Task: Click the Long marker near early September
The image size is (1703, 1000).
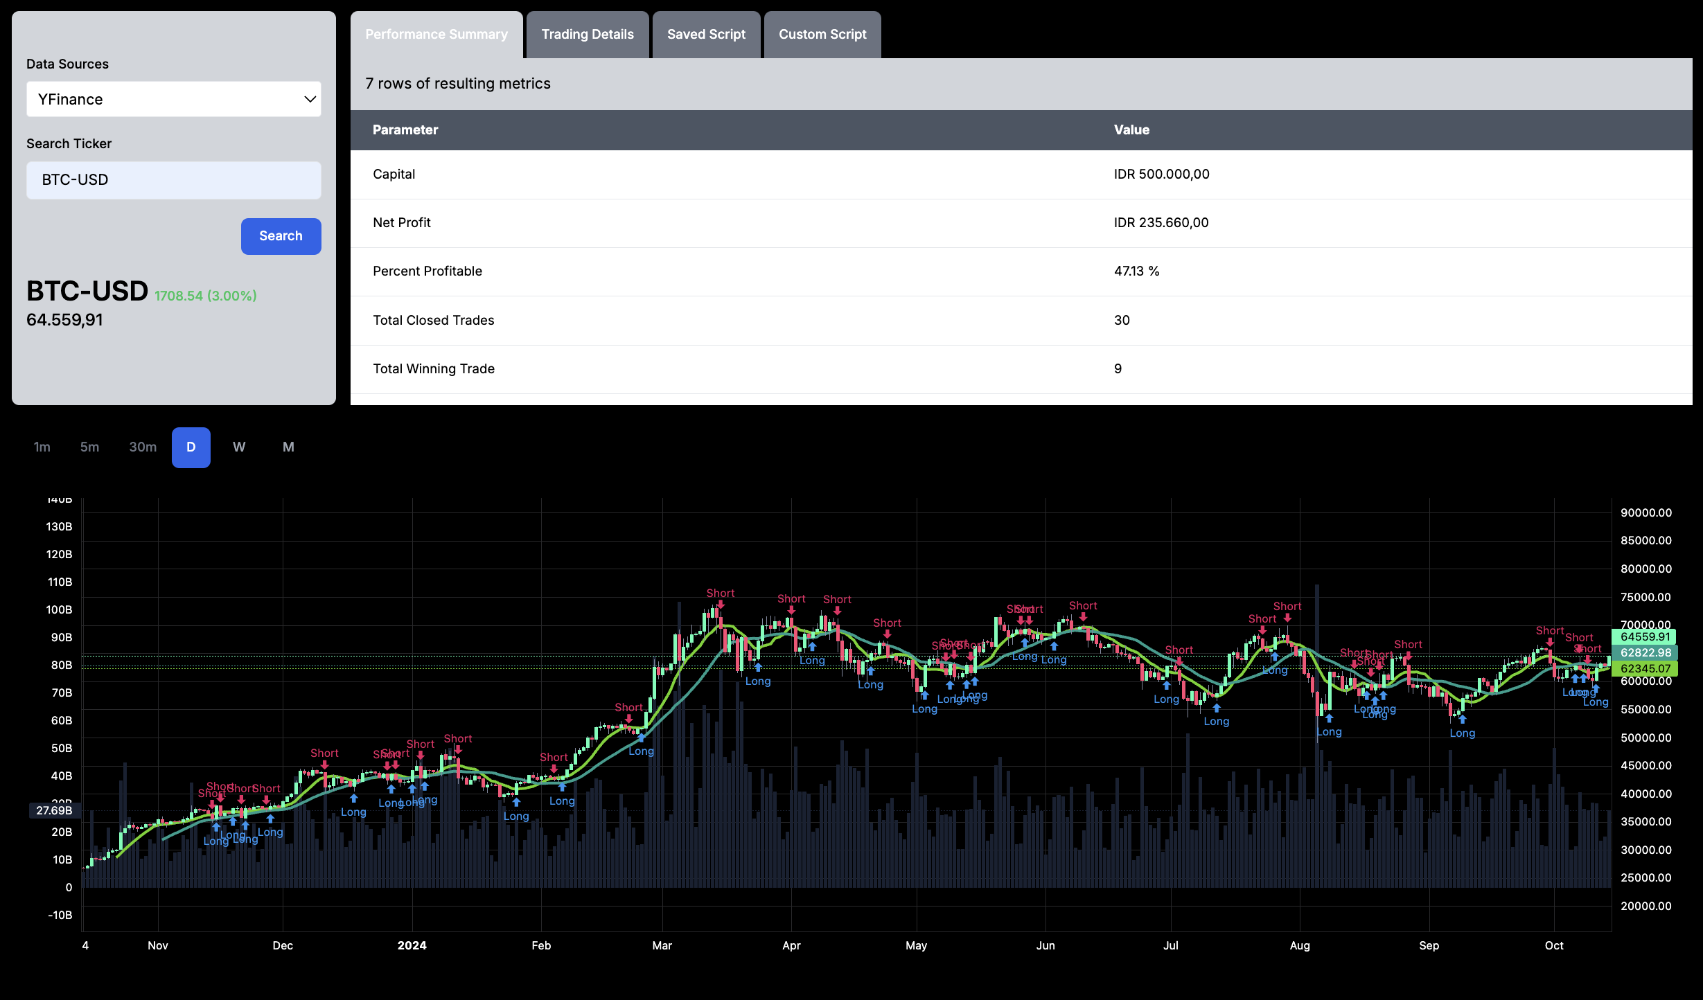Action: coord(1462,733)
